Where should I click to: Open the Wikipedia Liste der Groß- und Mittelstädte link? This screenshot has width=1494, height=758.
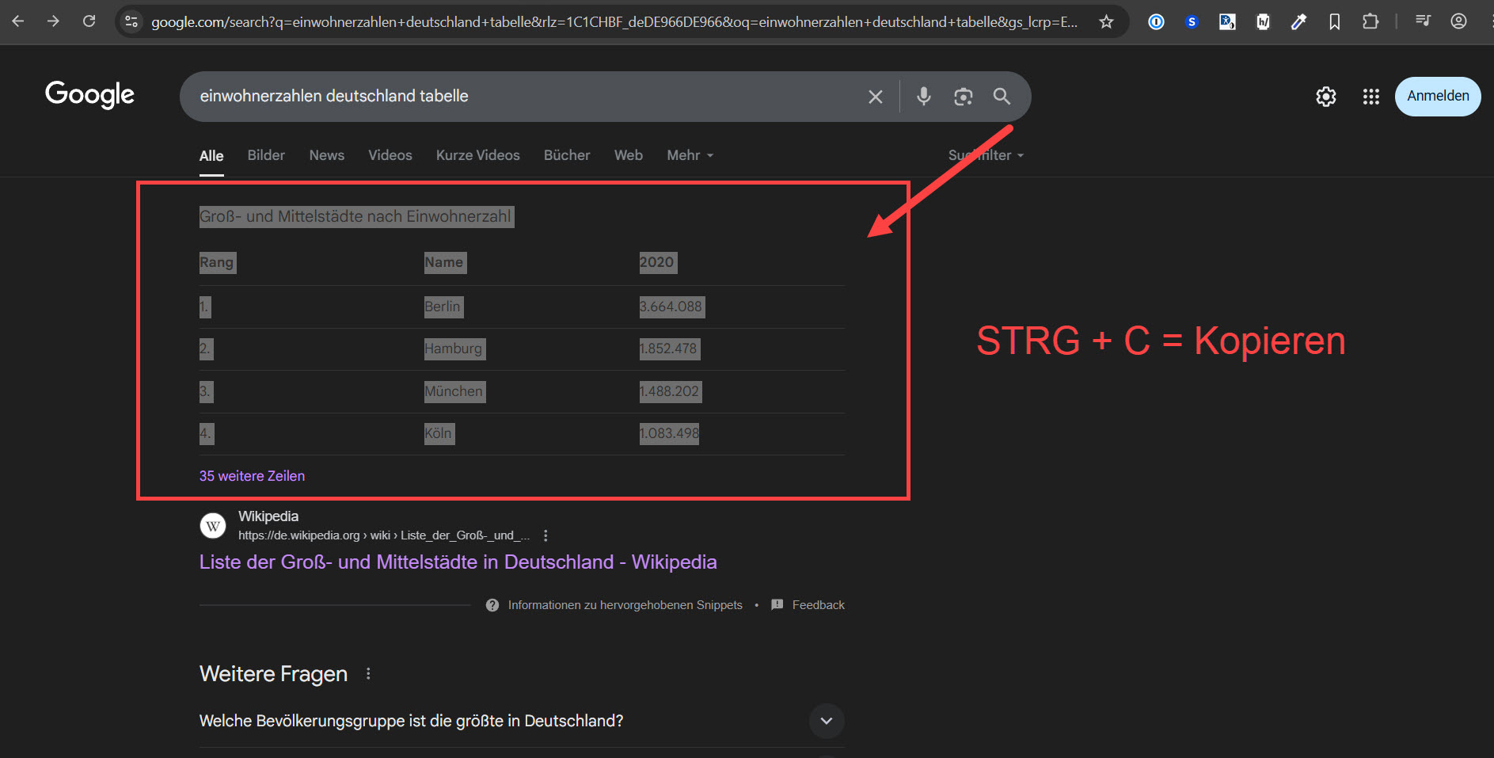click(458, 562)
